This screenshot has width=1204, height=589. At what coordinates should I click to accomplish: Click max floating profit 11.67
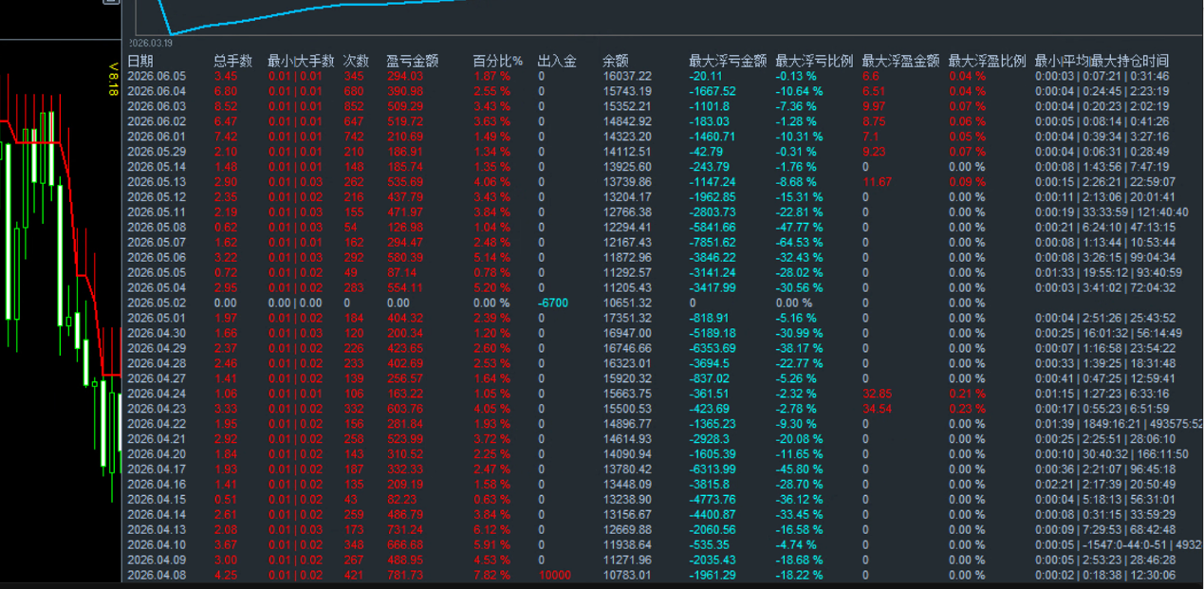[877, 182]
